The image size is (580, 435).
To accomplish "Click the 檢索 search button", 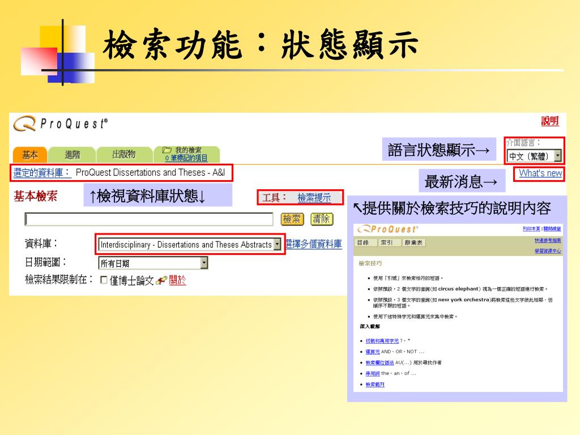I will (292, 219).
